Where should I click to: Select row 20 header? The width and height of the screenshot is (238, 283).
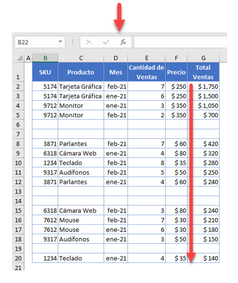(18, 258)
